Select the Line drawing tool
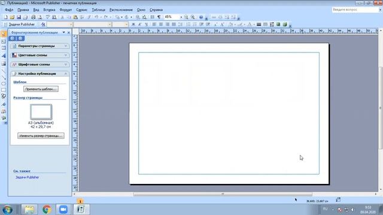 pos(4,70)
